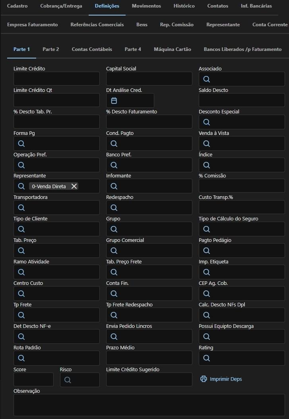Click the Risco field magnifier icon
The image size is (289, 419).
[x=68, y=380]
